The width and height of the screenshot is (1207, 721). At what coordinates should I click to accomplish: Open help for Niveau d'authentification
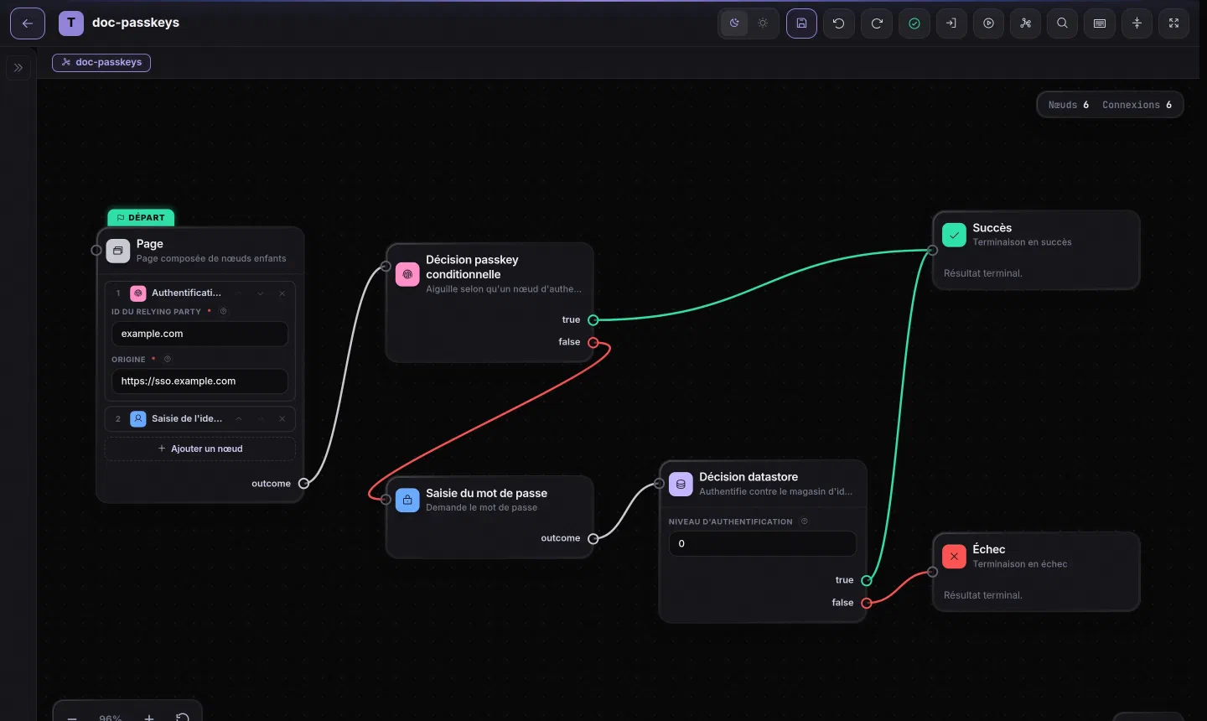[805, 521]
